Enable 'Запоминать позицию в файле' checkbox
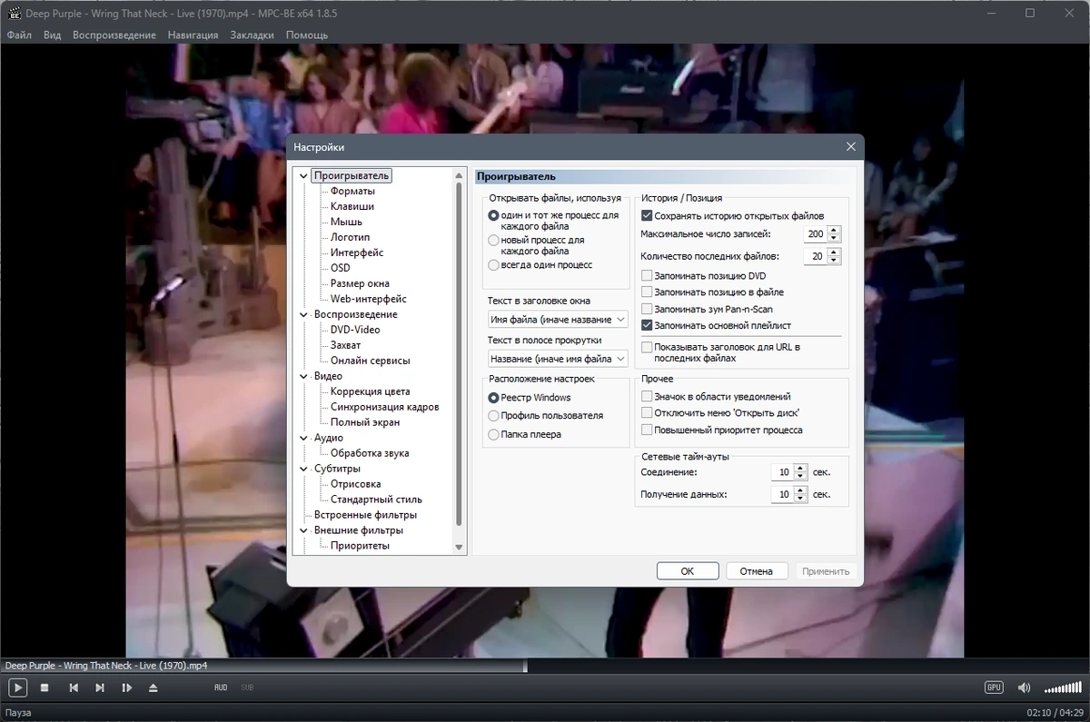Viewport: 1090px width, 722px height. click(647, 292)
